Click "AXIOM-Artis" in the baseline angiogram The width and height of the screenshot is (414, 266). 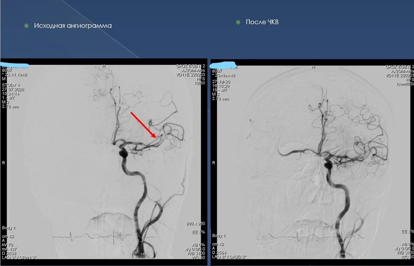[193, 71]
